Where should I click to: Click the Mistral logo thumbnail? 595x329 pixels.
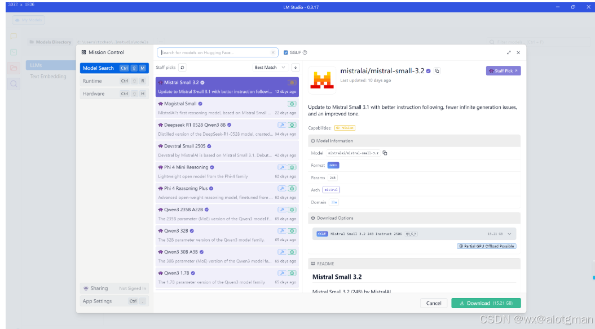point(322,80)
